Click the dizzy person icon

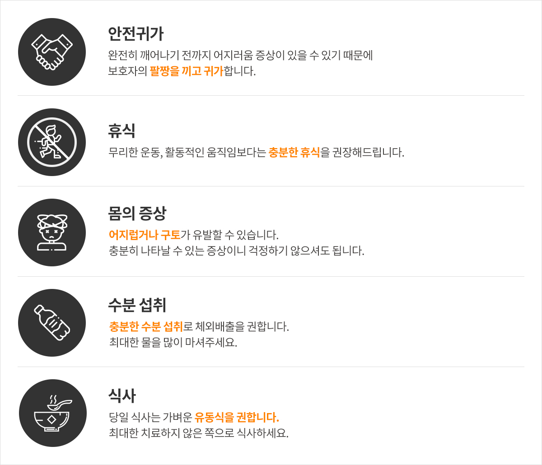click(x=52, y=232)
